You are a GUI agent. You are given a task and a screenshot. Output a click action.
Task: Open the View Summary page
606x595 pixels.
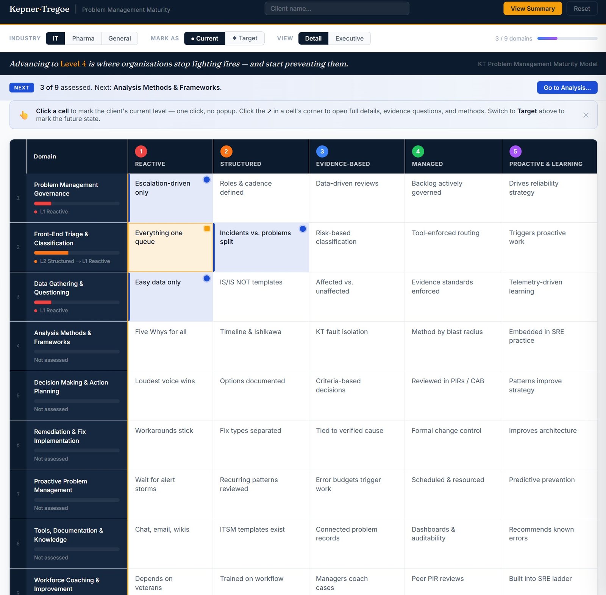(533, 9)
